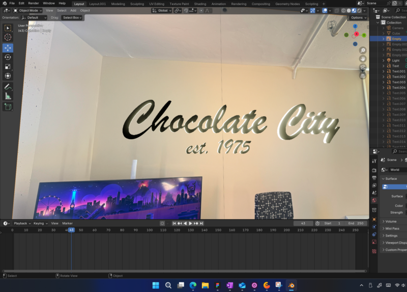Image resolution: width=407 pixels, height=292 pixels.
Task: Toggle timeline auto keying record button
Action: pos(162,223)
